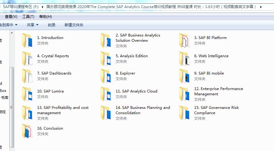Click the '1. Introduction' name text
Image resolution: width=274 pixels, height=151 pixels.
(x=50, y=37)
